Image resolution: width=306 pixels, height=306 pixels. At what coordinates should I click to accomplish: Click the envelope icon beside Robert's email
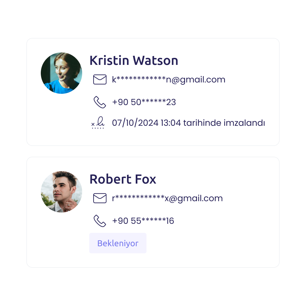(100, 198)
